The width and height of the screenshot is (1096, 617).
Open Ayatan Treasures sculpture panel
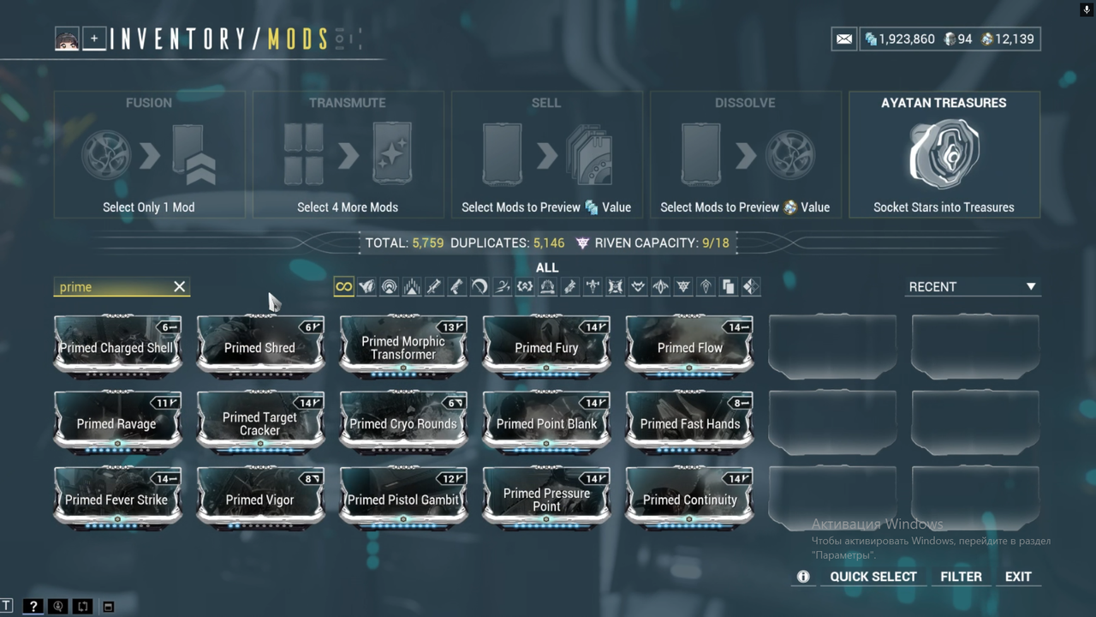(x=944, y=154)
